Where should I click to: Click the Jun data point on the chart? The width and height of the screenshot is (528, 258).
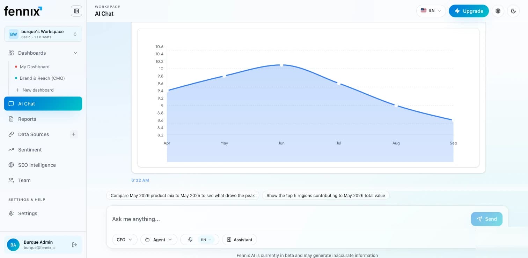281,65
